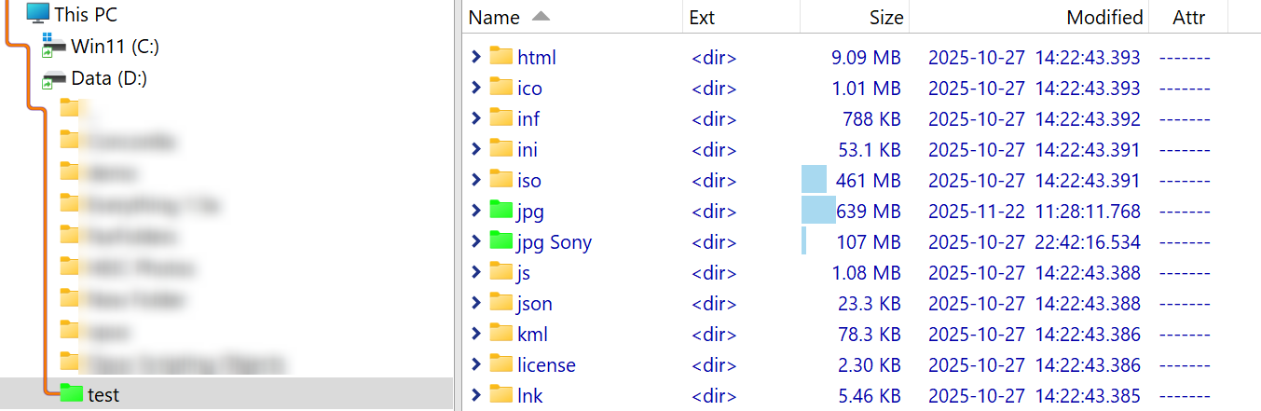Click the Data (D:) drive icon

(x=54, y=79)
